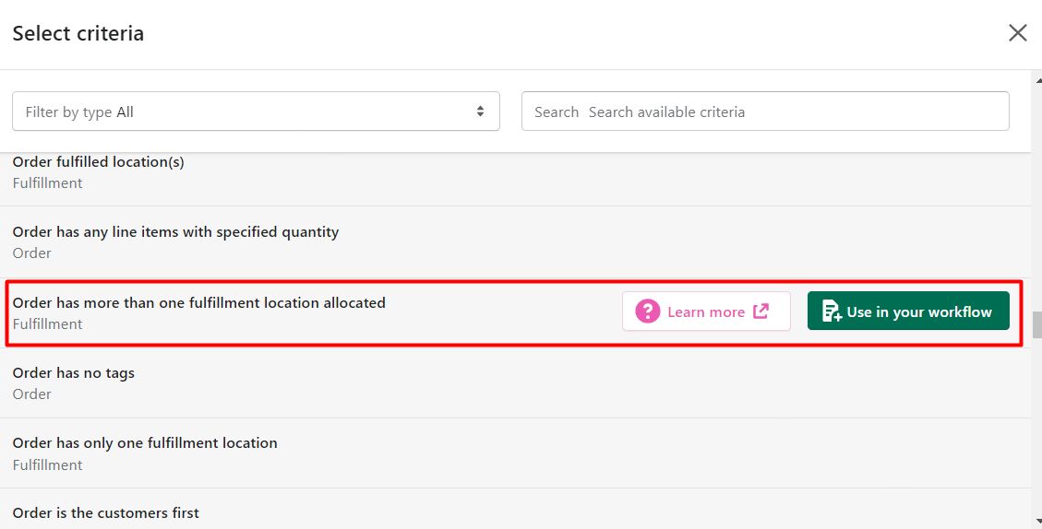
Task: Click the pink question mark icon
Action: [647, 312]
